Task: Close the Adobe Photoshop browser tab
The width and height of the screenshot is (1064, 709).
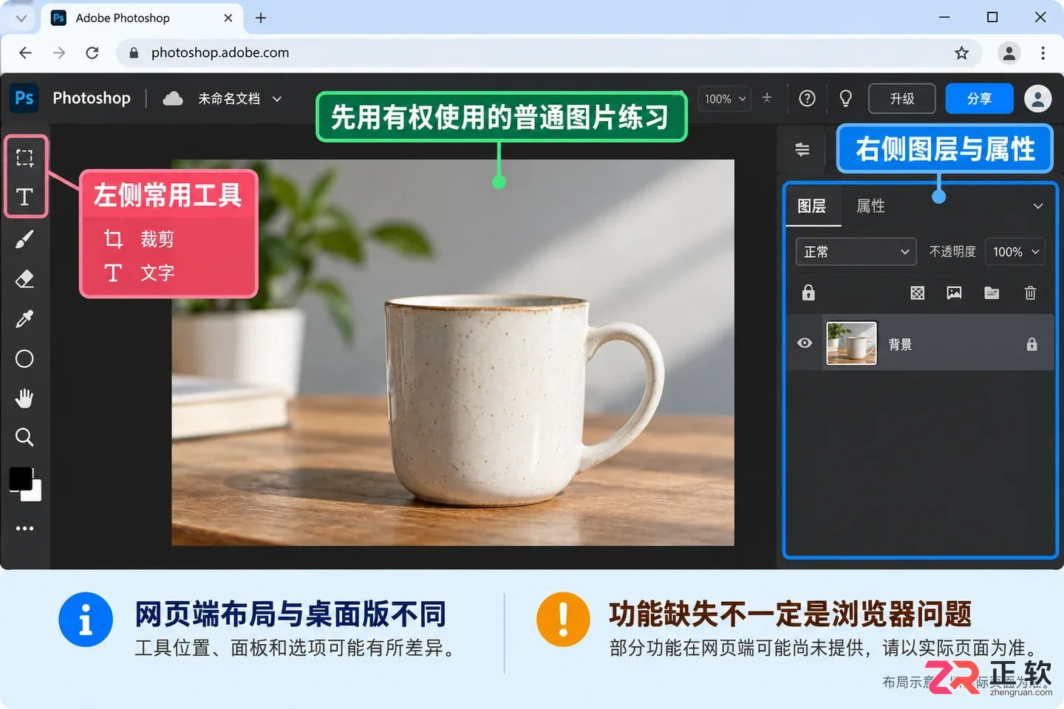Action: [x=228, y=18]
